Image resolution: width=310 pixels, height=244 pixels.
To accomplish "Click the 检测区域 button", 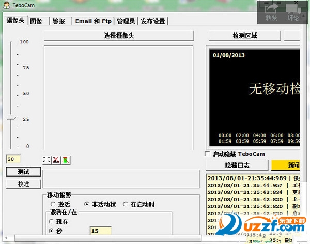I will (x=245, y=36).
